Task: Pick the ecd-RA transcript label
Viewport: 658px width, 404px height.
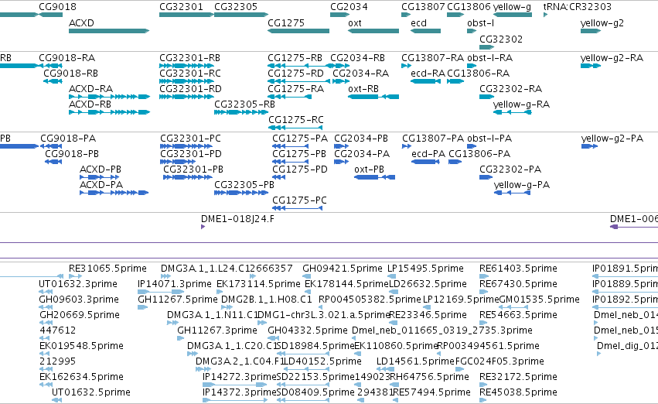Action: [x=428, y=74]
